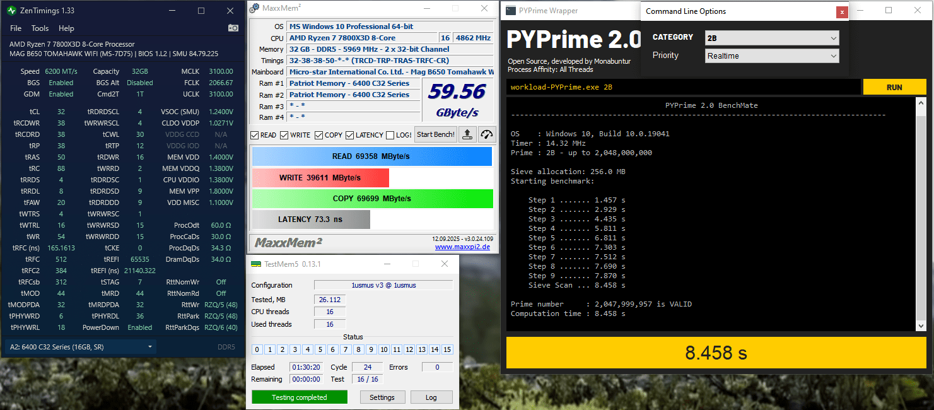Click the Elapsed 01:30:20 field
Screen dimensions: 934x410
(x=307, y=367)
